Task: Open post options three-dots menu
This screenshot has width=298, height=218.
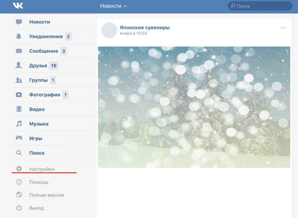Action: click(x=283, y=28)
